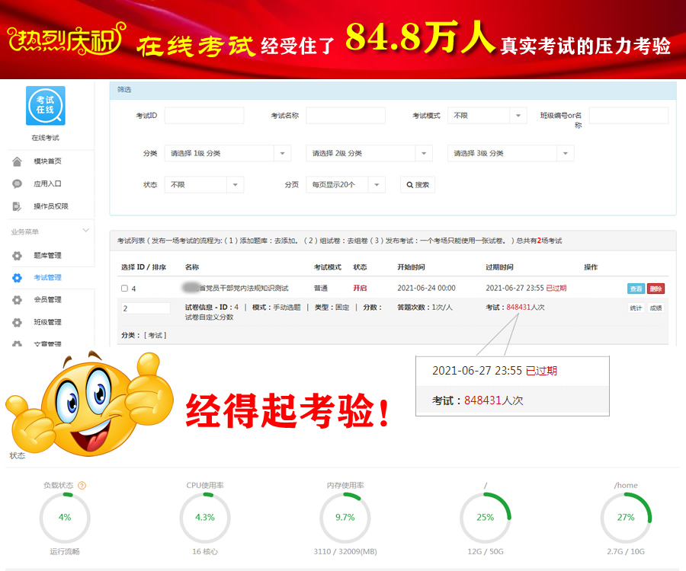Screen dimensions: 686x571
Task: Click the 操作员权限 document icon
Action: pyautogui.click(x=17, y=205)
